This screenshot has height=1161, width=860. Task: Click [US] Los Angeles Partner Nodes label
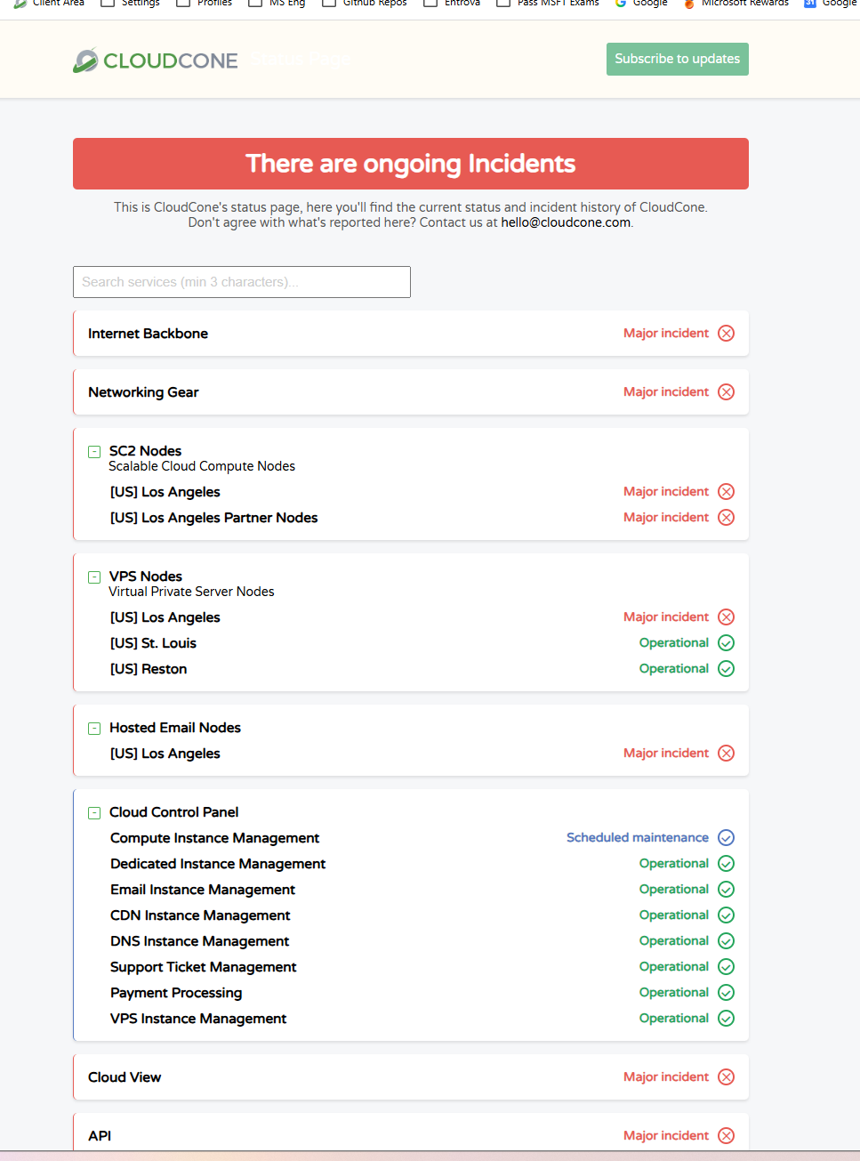tap(213, 518)
